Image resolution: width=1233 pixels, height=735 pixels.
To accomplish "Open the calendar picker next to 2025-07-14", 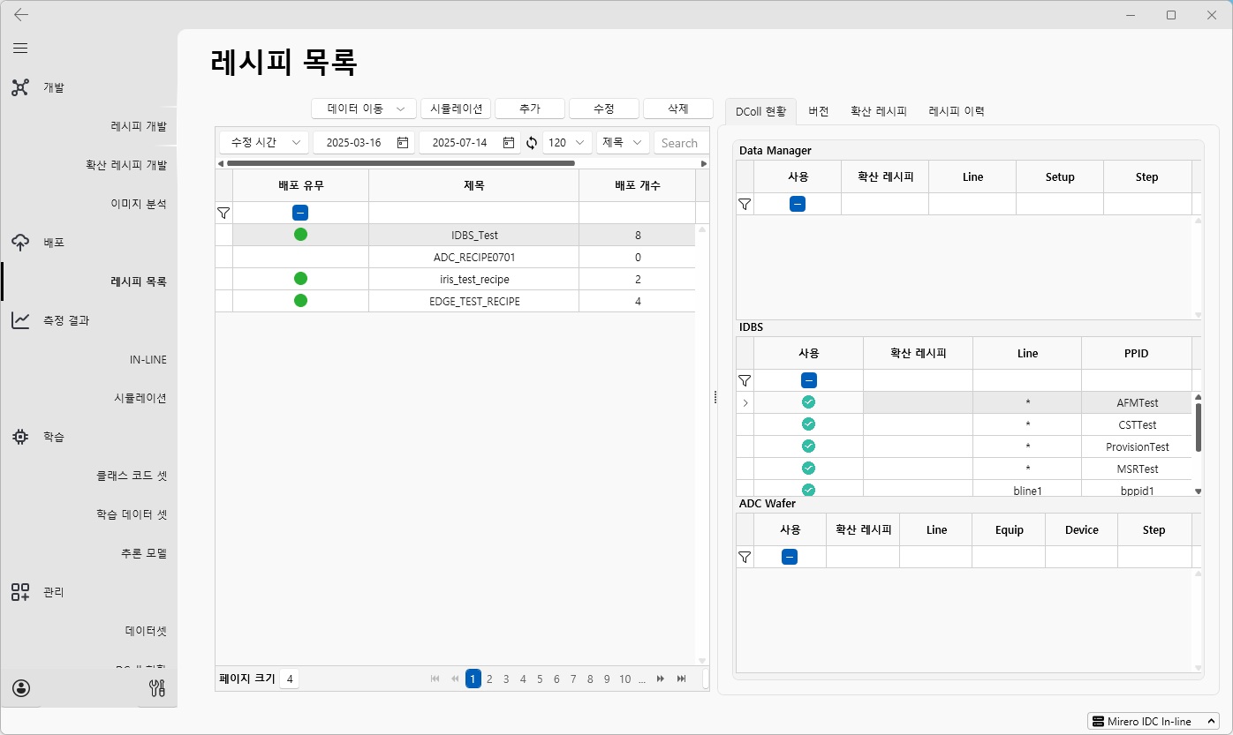I will click(x=511, y=142).
